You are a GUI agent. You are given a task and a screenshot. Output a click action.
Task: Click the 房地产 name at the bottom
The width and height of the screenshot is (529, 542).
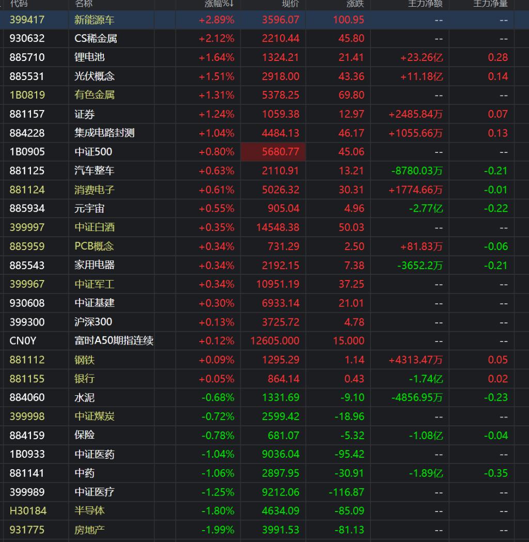point(89,530)
